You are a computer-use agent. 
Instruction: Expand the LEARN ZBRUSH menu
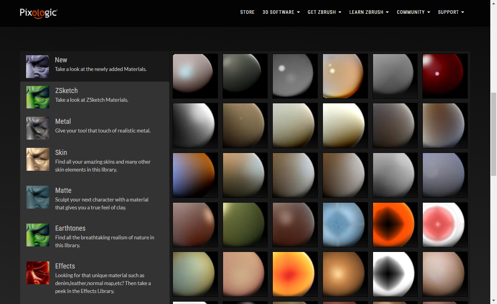click(x=369, y=12)
